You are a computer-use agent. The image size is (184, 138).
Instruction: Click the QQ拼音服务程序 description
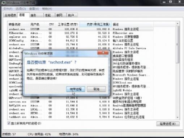[x=123, y=60]
